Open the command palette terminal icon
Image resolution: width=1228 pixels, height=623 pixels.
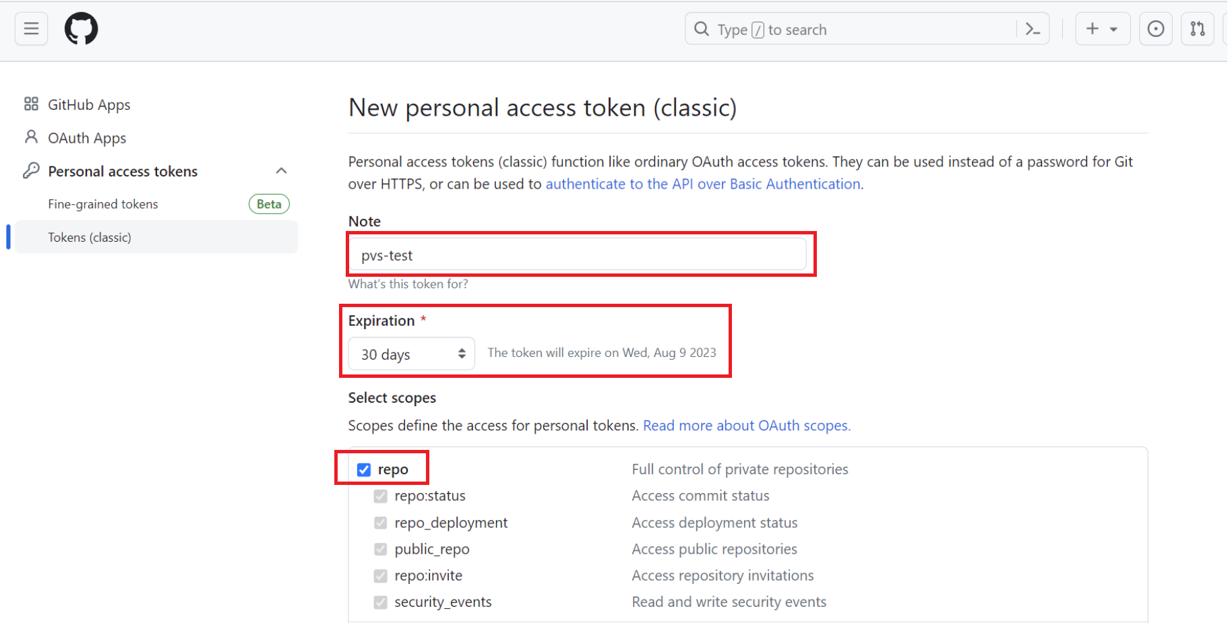(1032, 29)
